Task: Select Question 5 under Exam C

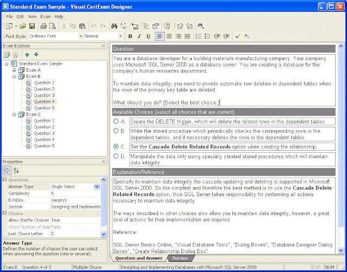Action: (44, 146)
